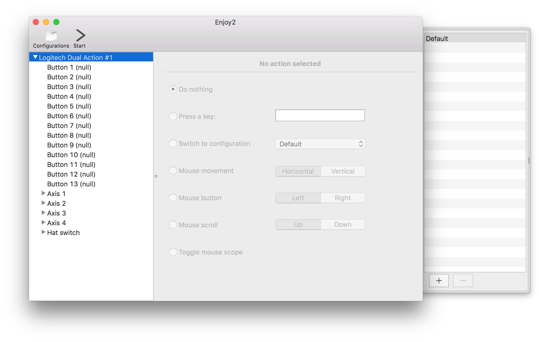Screen dimensions: 539x342
Task: Click the split view divider handle dot
Action: coord(156,176)
